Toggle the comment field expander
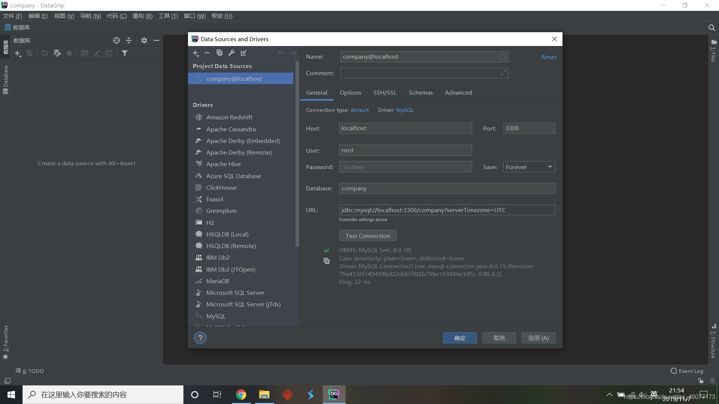The width and height of the screenshot is (719, 404). click(503, 73)
